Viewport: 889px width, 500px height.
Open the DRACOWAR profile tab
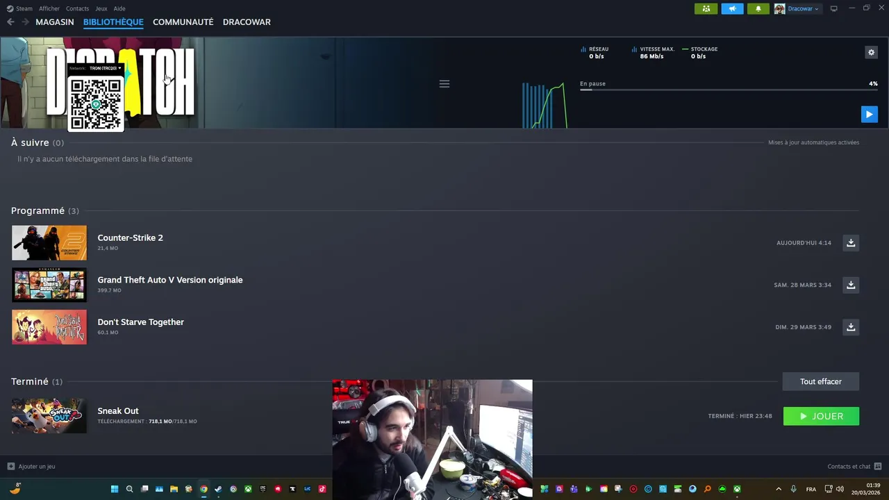[247, 22]
